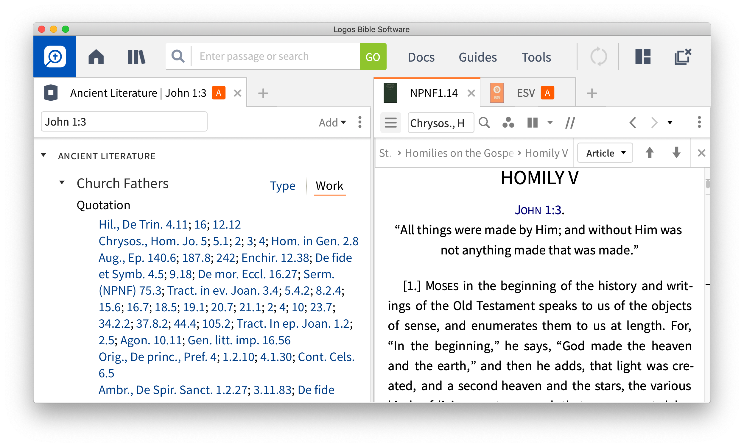Click Homilies on the Gospel breadcrumb
The image size is (744, 447).
tap(459, 153)
